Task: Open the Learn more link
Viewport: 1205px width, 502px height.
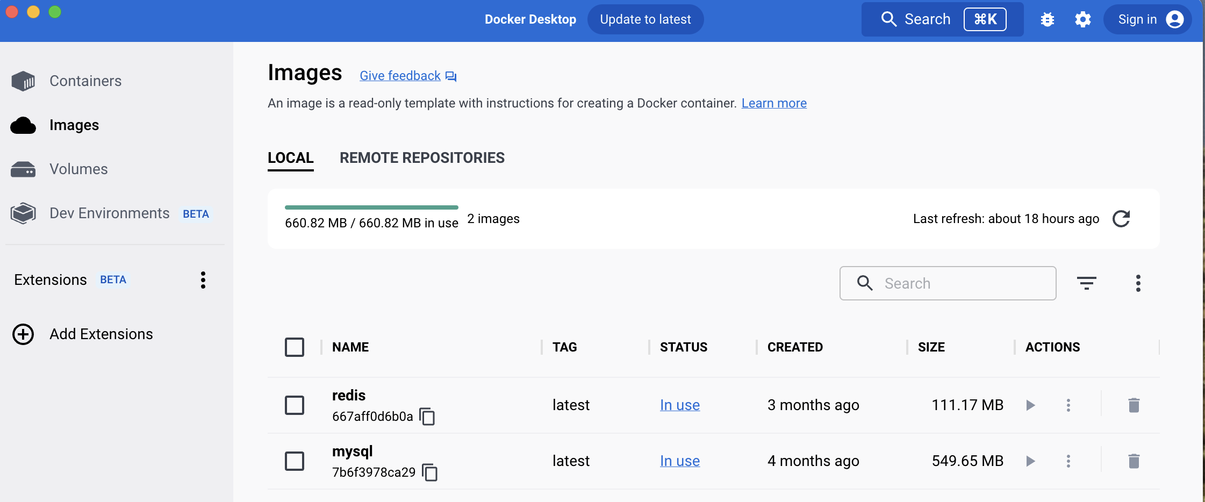Action: [x=774, y=103]
